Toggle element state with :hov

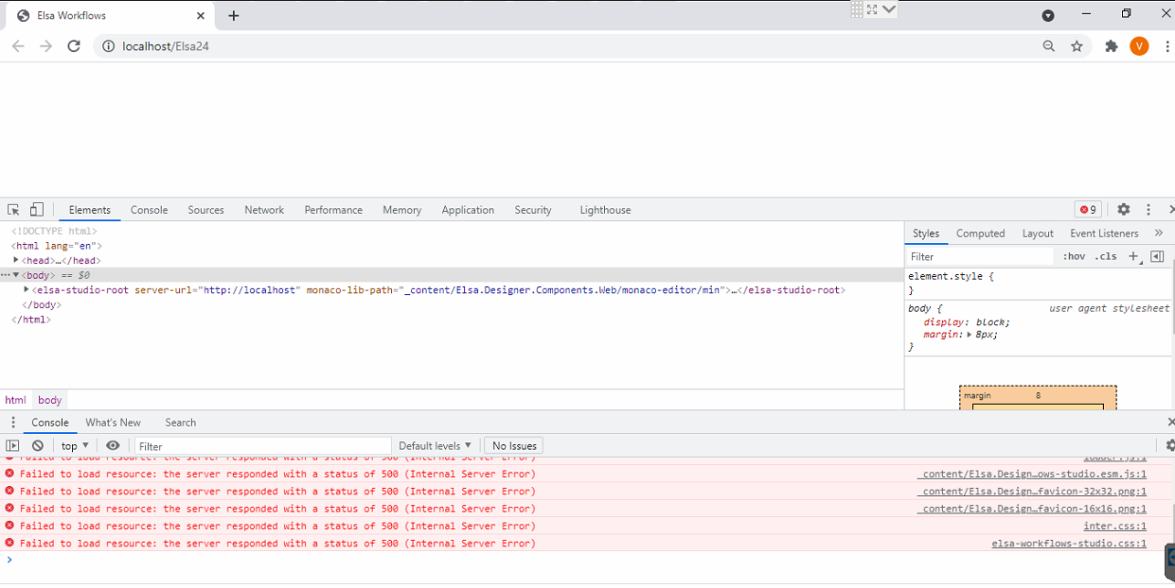coord(1074,257)
